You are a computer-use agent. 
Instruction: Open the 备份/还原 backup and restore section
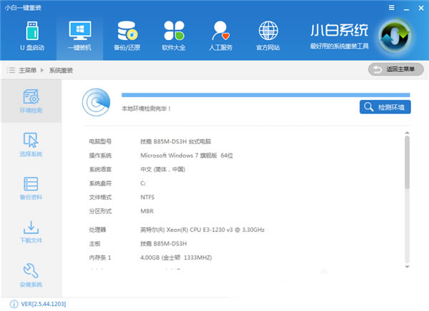click(127, 36)
